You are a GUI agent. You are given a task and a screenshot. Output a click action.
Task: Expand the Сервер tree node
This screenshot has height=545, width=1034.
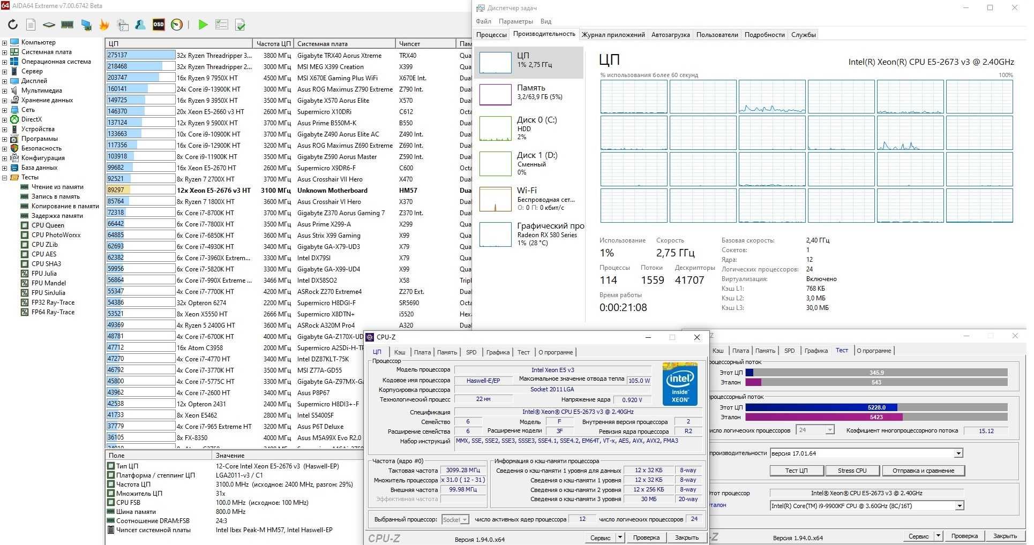(x=4, y=71)
